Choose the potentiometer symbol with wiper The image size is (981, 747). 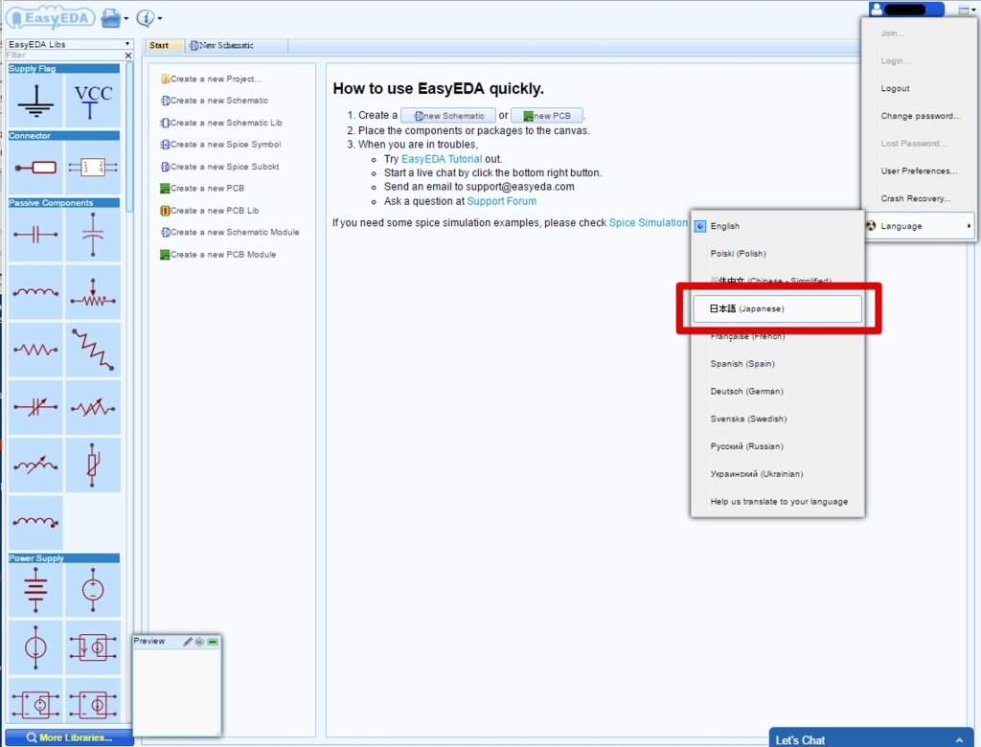pos(93,292)
